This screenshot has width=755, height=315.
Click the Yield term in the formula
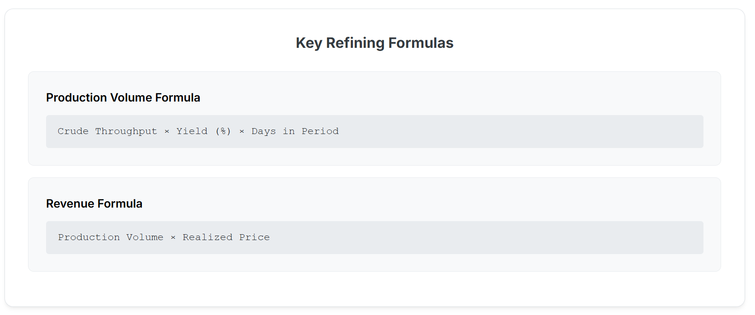pos(192,131)
